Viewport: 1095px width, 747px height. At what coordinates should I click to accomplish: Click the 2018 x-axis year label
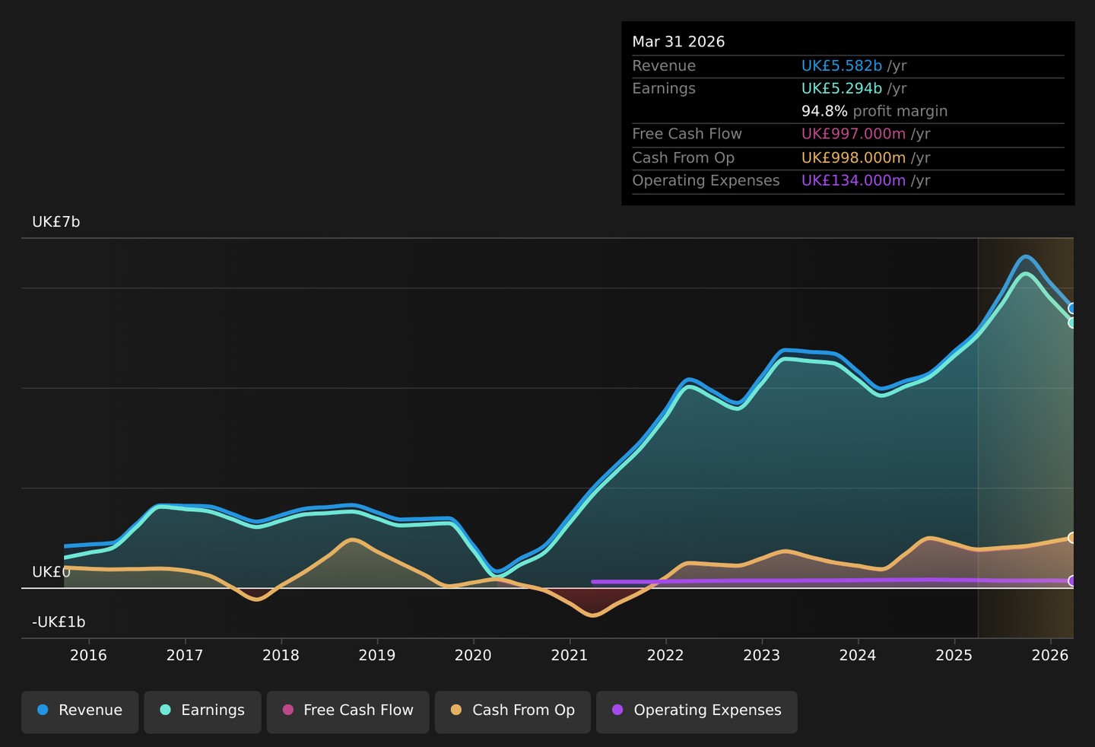[x=281, y=656]
